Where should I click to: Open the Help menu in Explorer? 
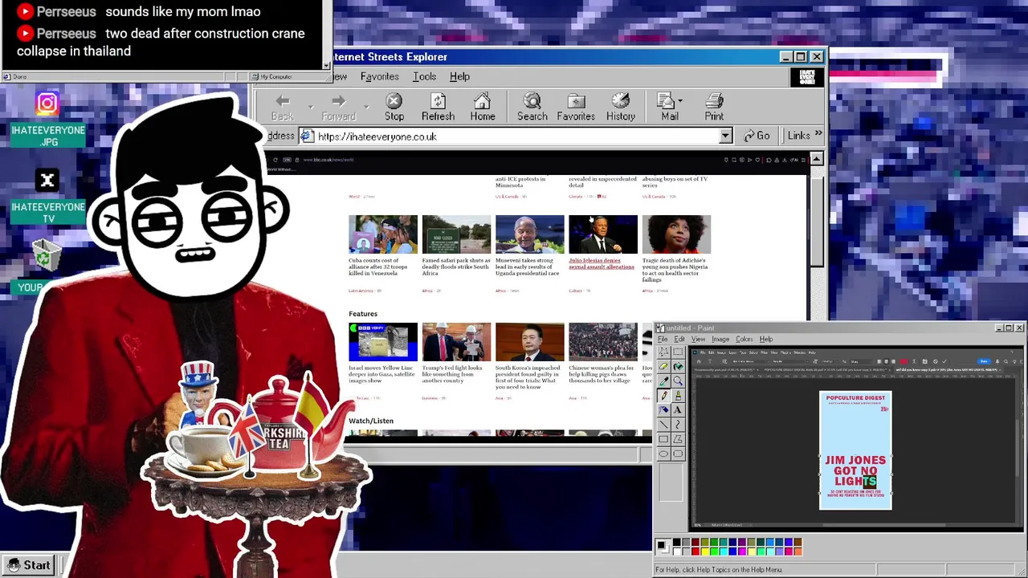point(459,76)
